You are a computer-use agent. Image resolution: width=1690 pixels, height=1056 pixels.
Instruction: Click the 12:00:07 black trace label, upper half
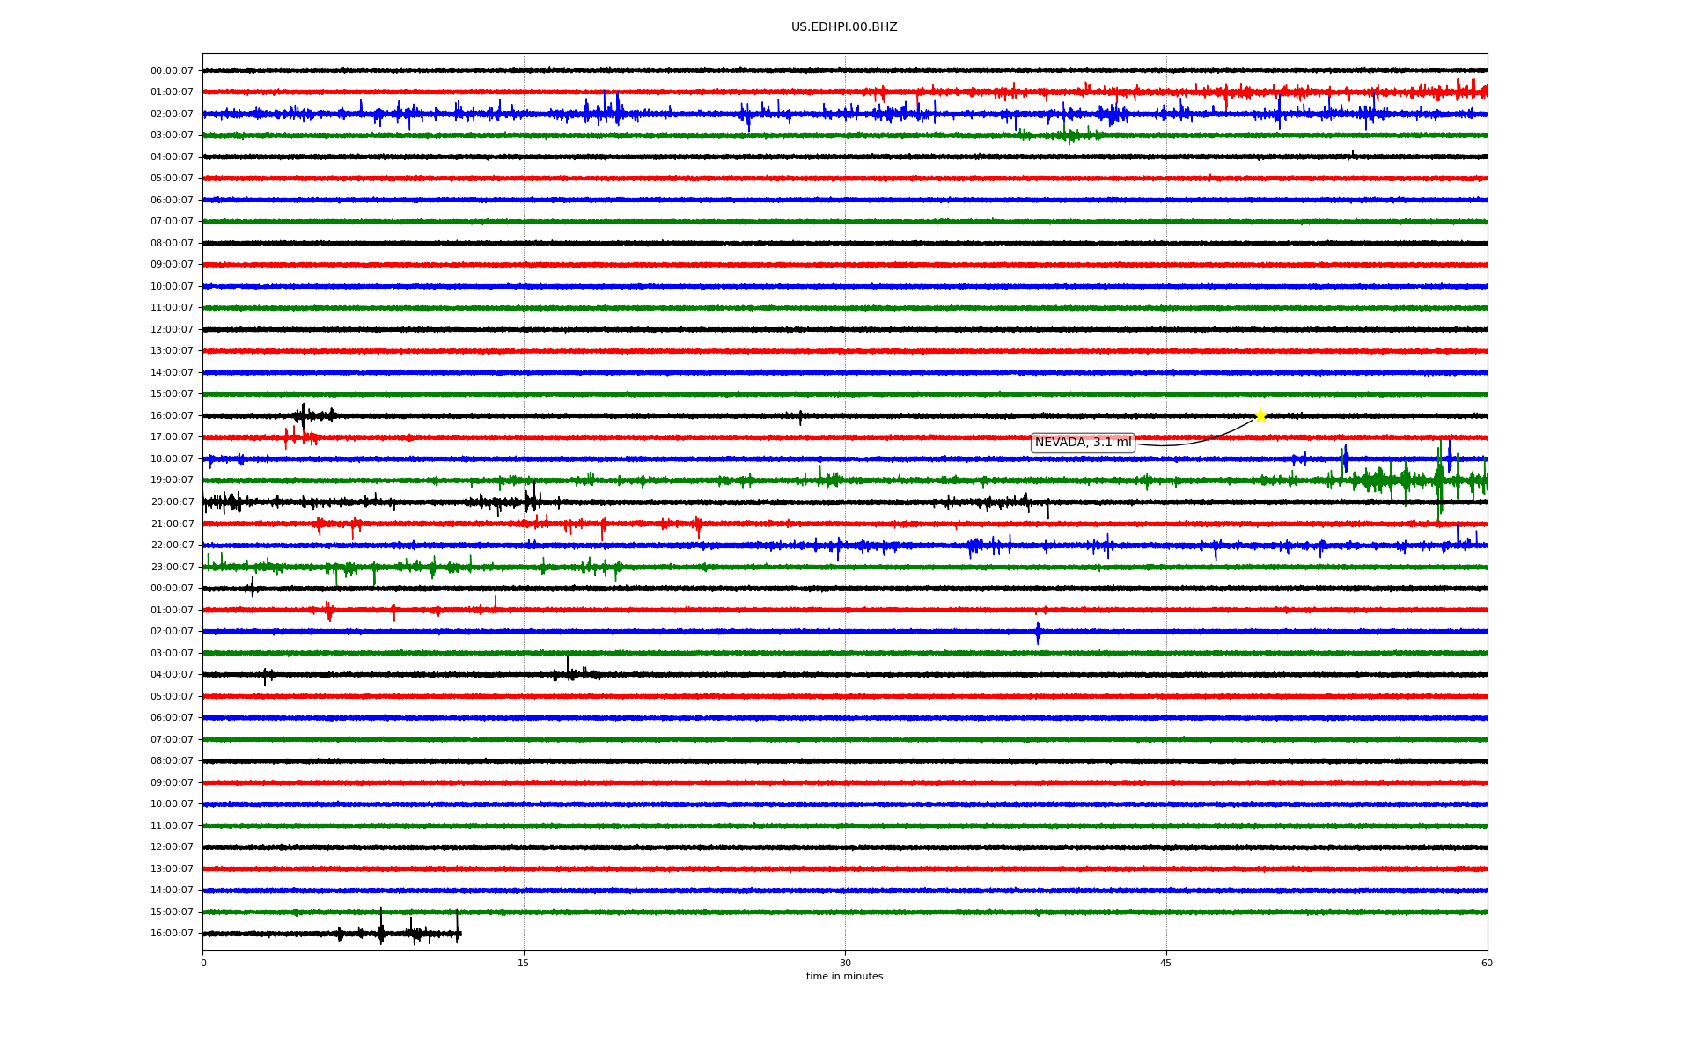point(172,329)
